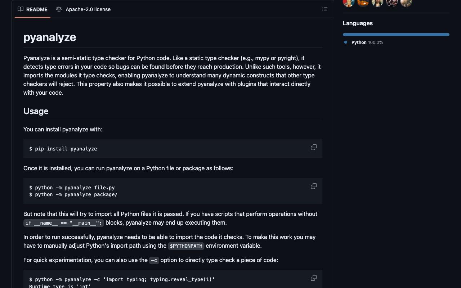
Task: Switch to the README tab
Action: click(x=32, y=9)
